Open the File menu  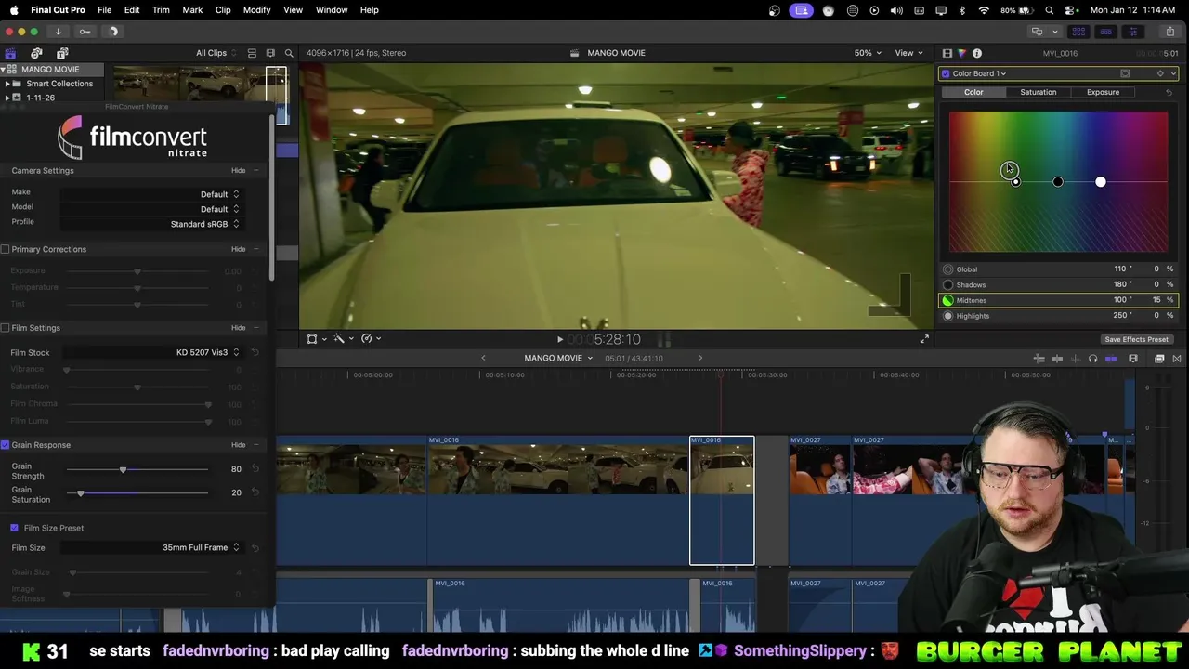[x=104, y=10]
